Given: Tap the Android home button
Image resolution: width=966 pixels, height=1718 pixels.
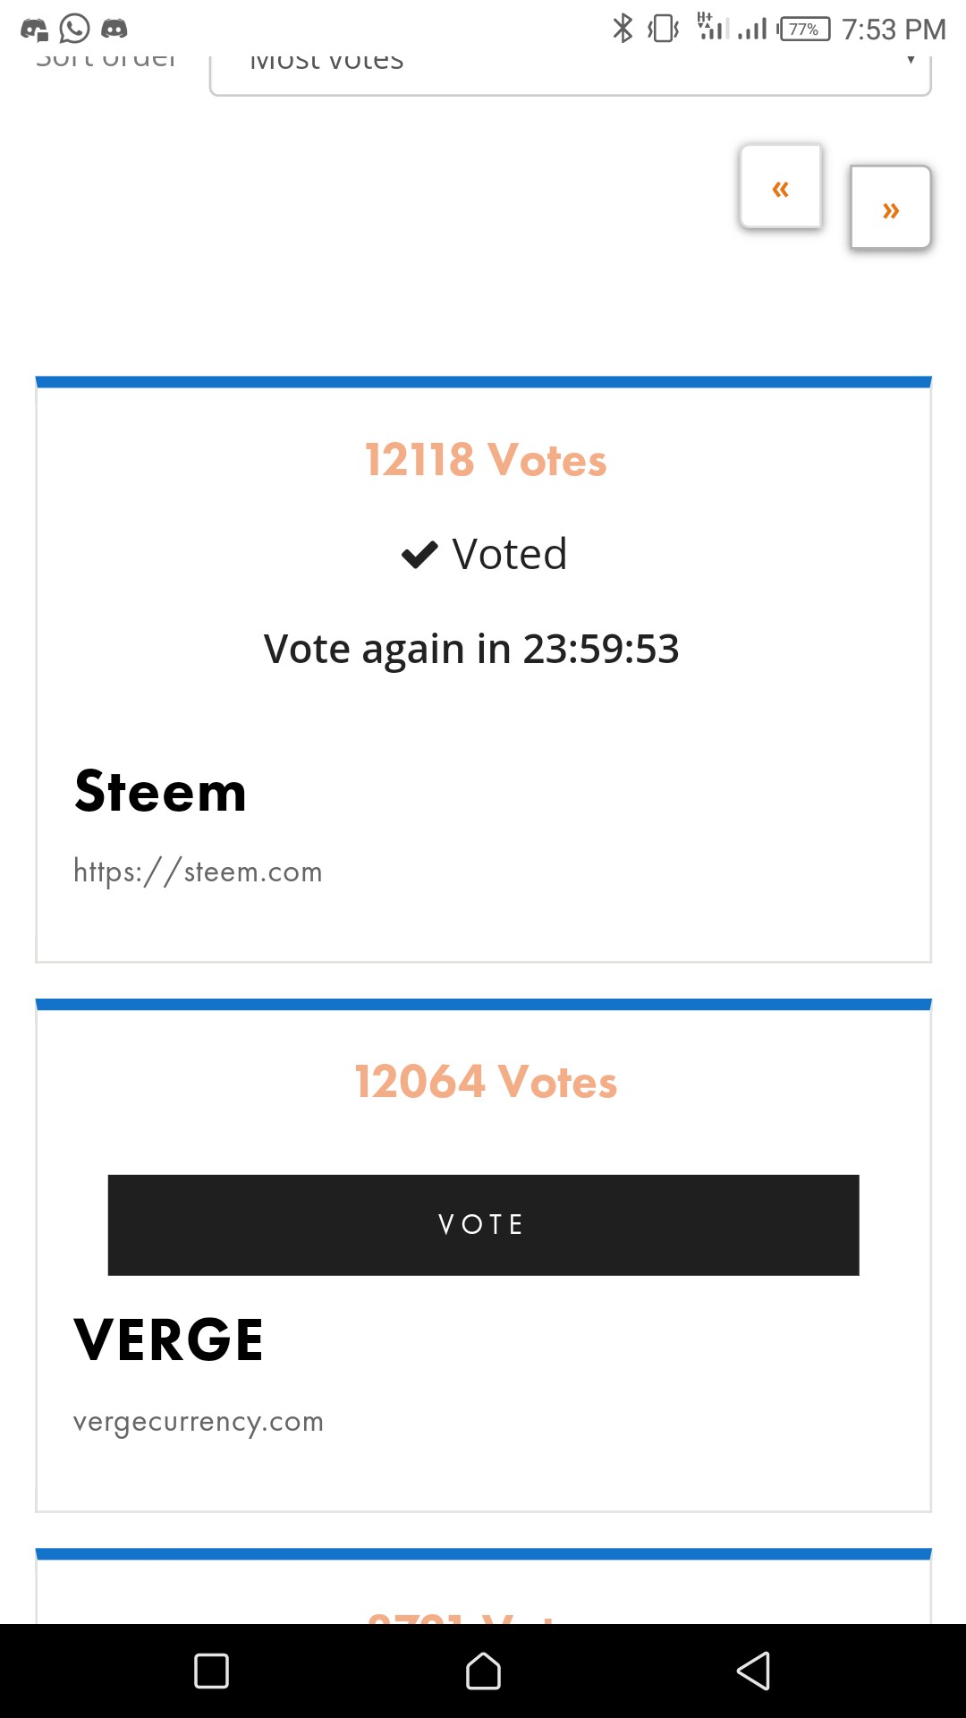Looking at the screenshot, I should [x=483, y=1671].
